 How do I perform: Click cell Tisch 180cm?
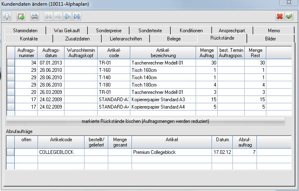coord(163,84)
